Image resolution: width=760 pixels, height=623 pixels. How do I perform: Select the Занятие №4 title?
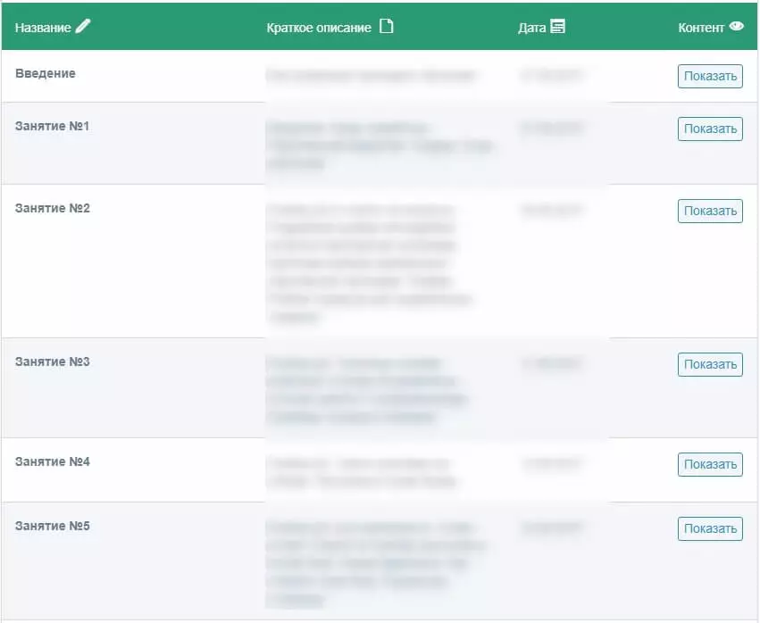(53, 461)
